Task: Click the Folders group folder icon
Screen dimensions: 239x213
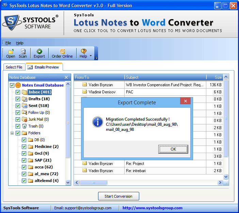Action: tap(25, 133)
